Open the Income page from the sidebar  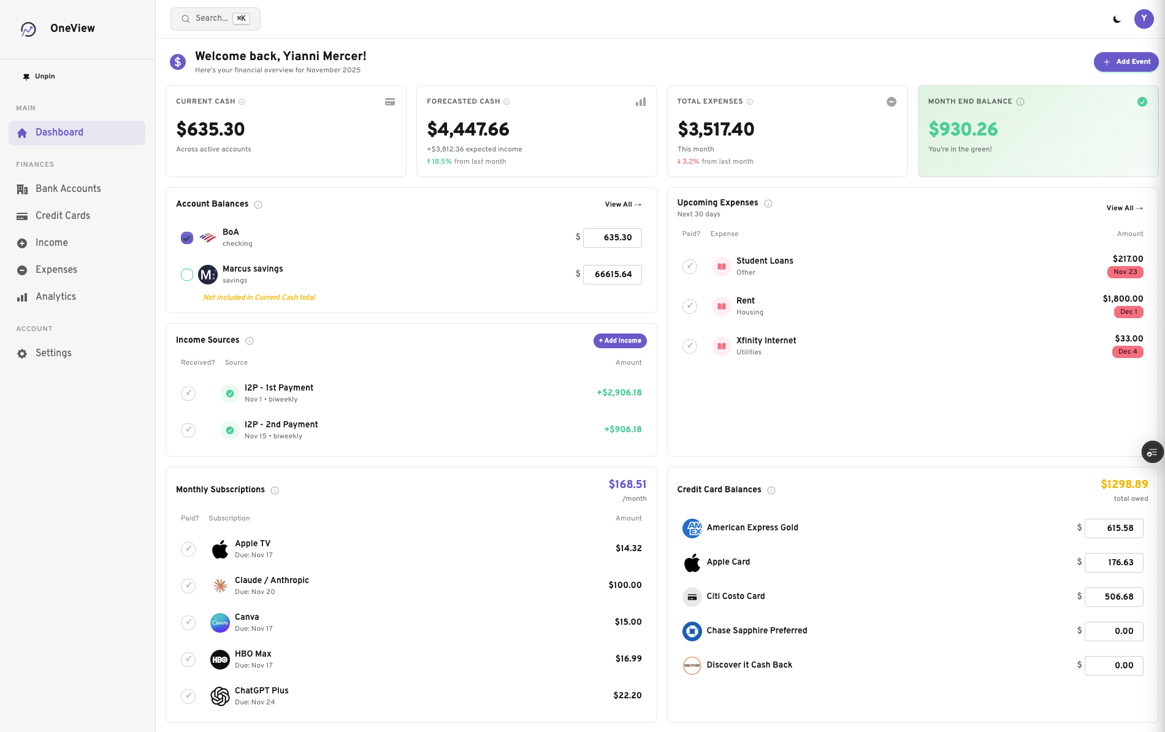point(52,242)
